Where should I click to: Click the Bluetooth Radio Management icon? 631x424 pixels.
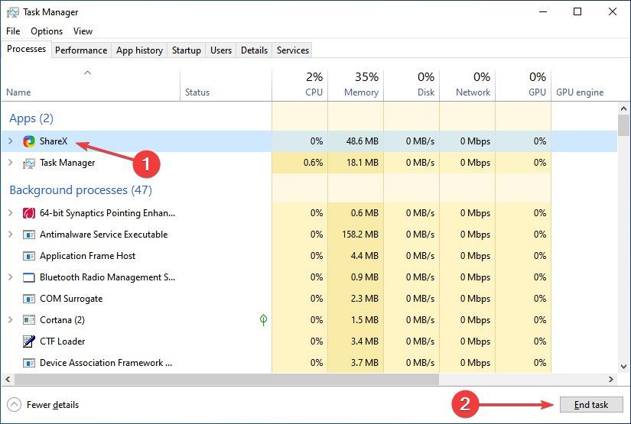point(29,277)
